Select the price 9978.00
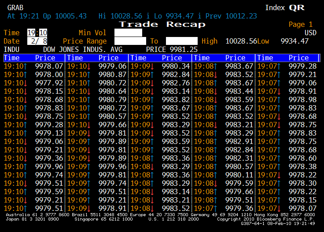The width and height of the screenshot is (324, 232). [x=49, y=74]
